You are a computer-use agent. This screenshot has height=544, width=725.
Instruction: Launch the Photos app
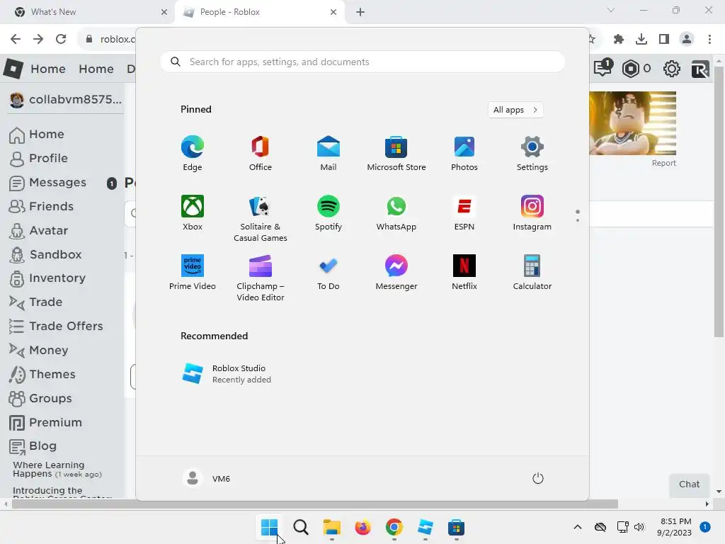[x=464, y=154]
